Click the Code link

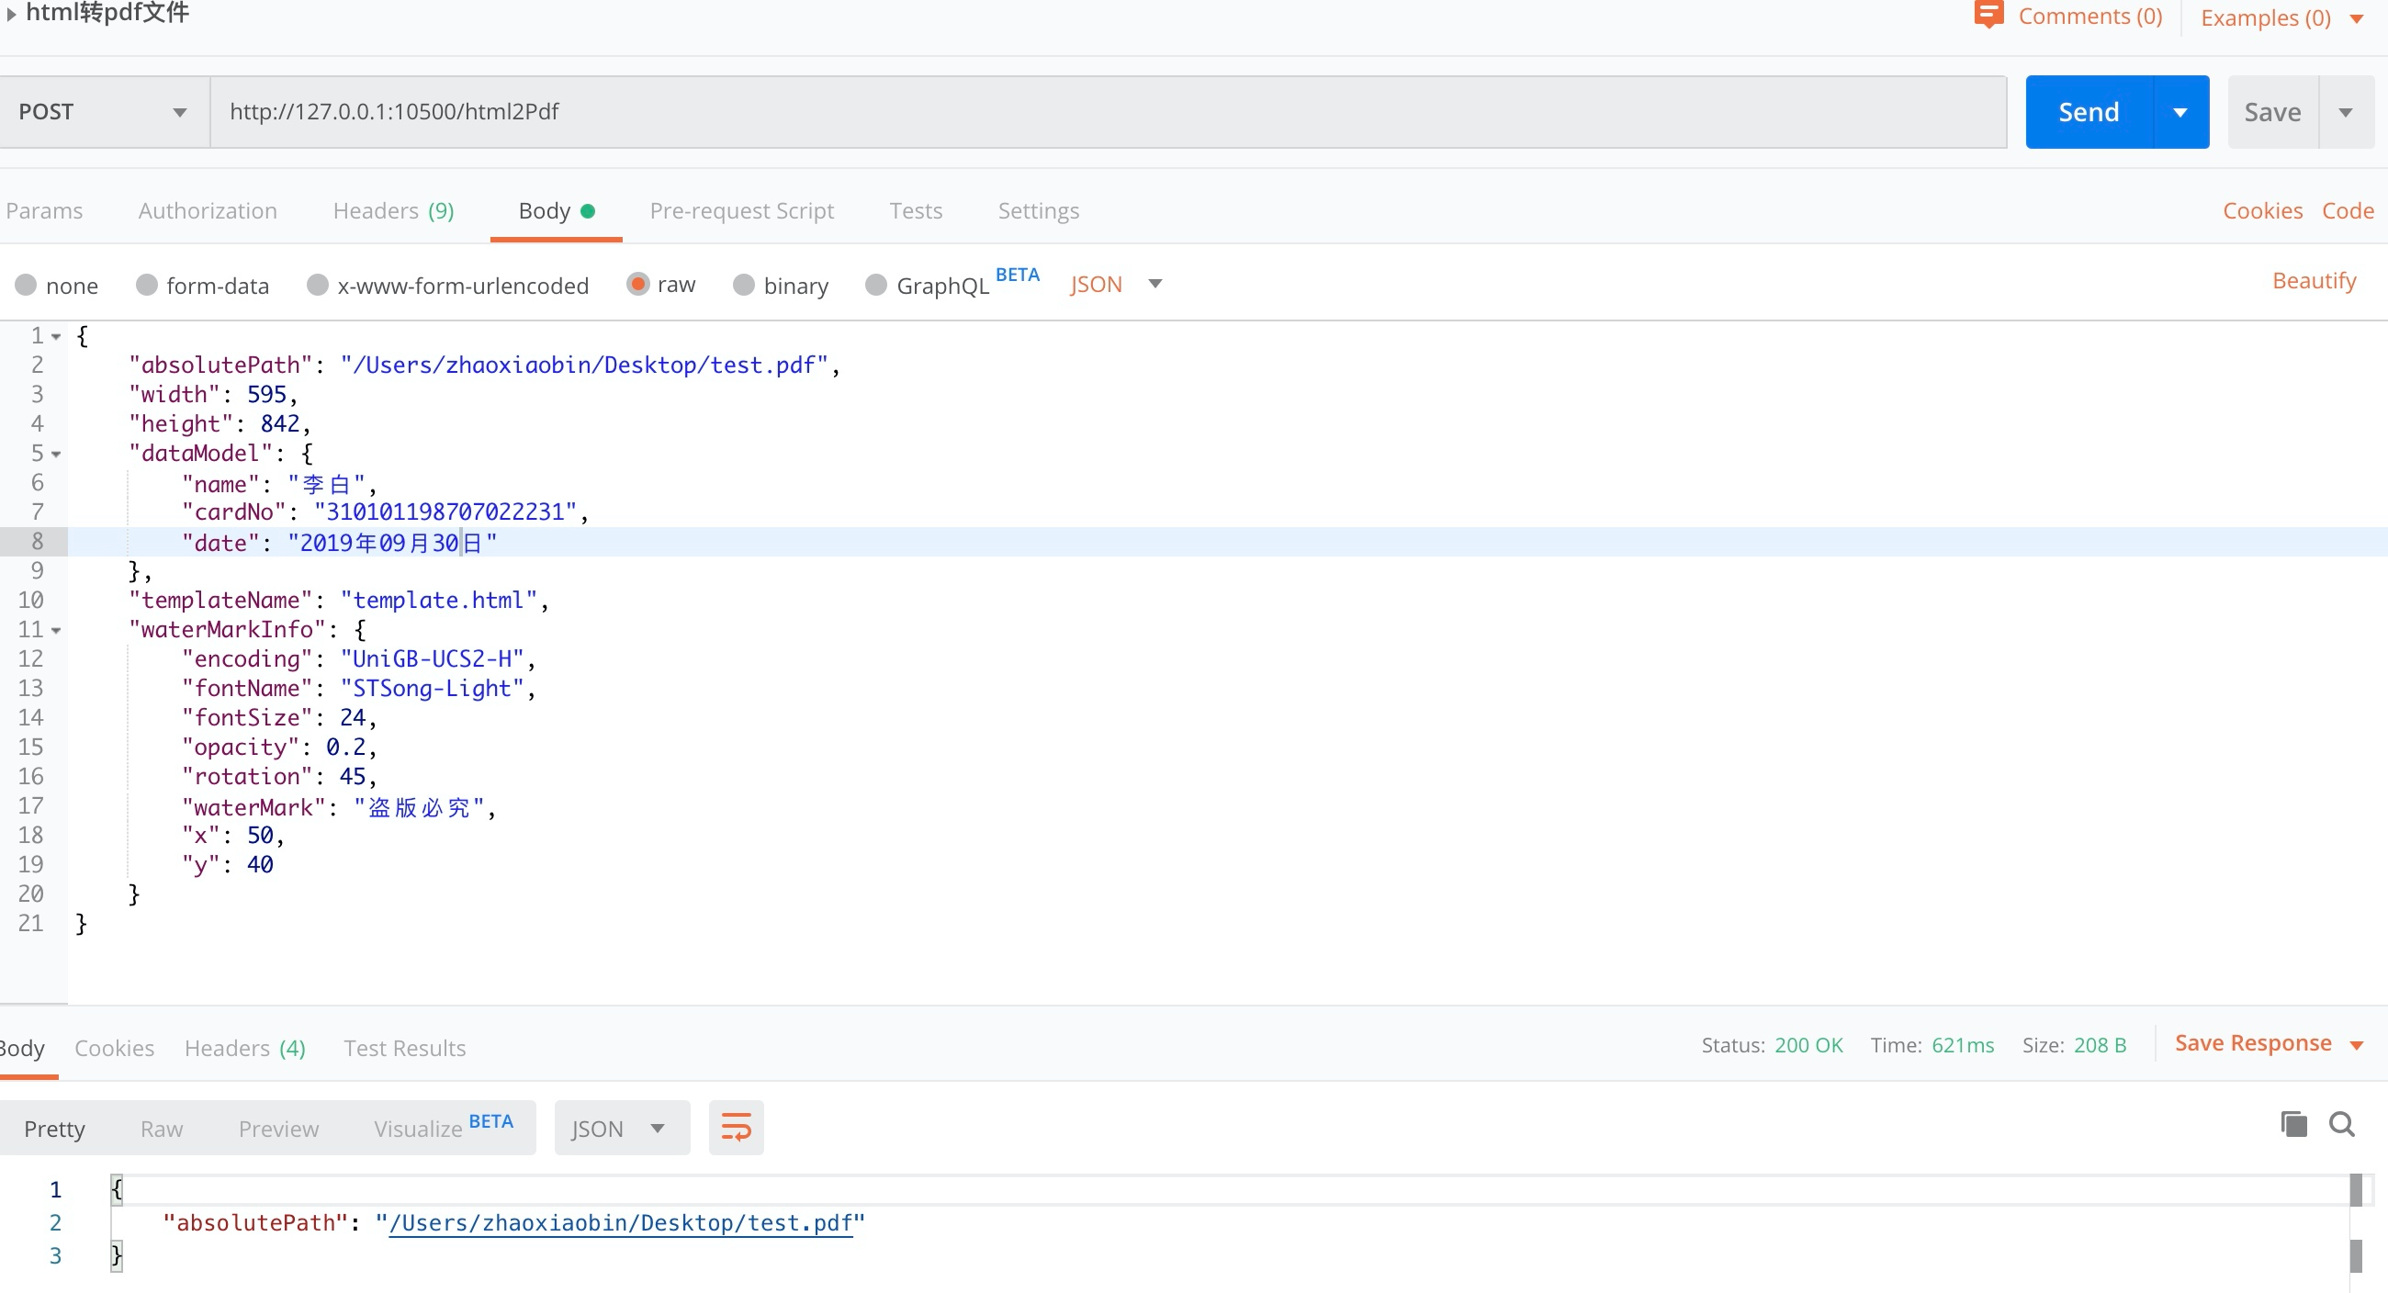tap(2348, 210)
